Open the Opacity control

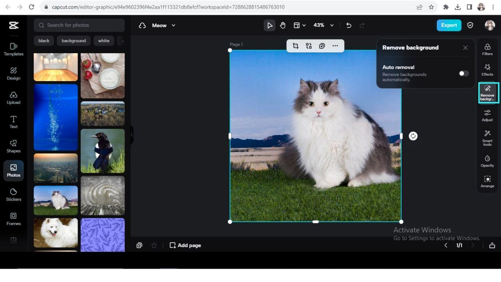point(487,161)
